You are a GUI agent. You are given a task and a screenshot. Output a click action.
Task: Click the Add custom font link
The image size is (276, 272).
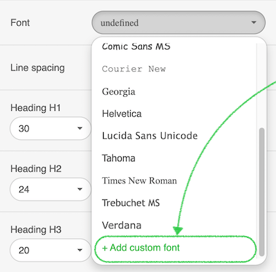click(x=140, y=248)
